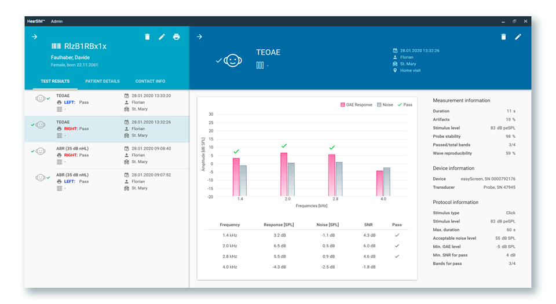Click calendar icon beside 28.01.2020 13:32:26 in header
556x304 pixels.
[395, 51]
